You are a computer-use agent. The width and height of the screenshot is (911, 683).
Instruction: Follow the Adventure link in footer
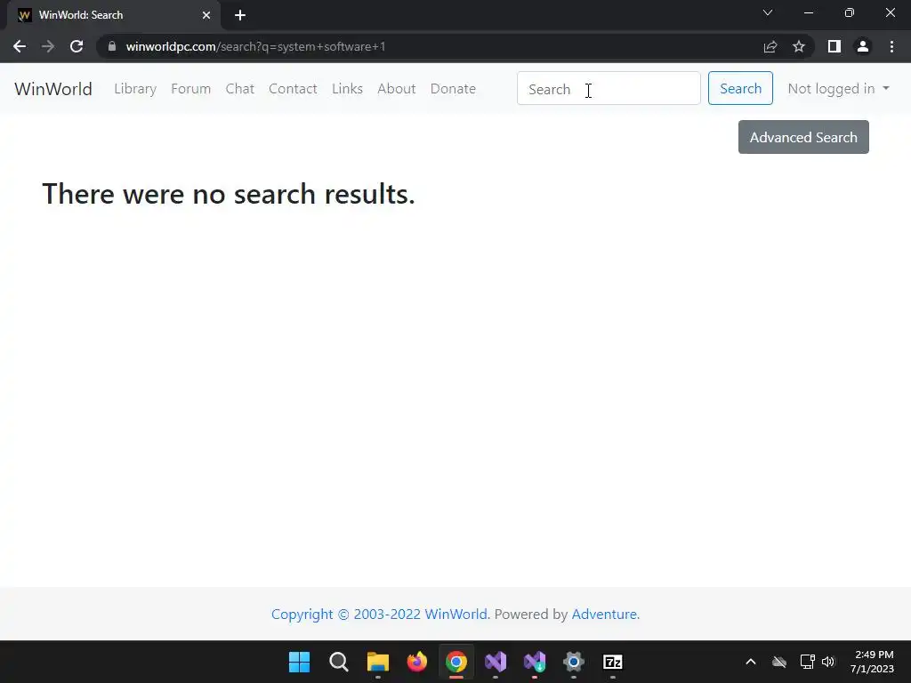606,615
